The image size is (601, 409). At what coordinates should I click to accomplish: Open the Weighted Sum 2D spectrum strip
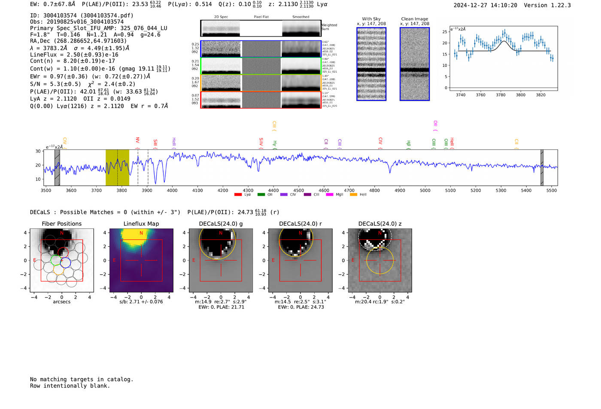point(261,28)
